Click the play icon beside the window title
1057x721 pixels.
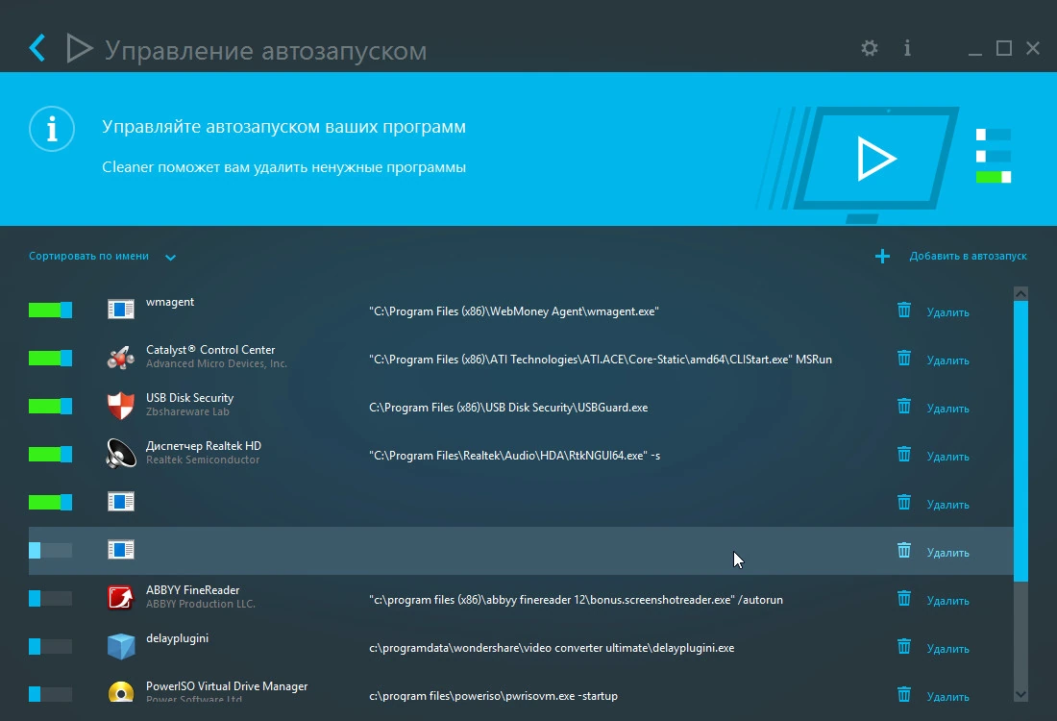(x=79, y=49)
